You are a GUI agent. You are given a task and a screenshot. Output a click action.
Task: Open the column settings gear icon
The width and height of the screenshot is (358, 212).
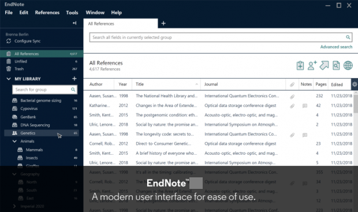355,84
